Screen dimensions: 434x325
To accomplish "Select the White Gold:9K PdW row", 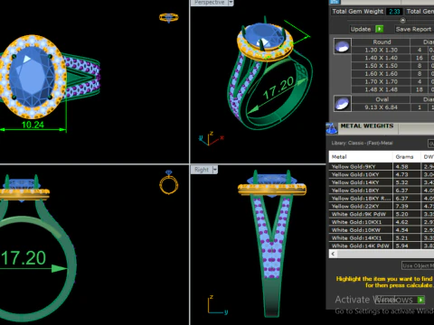I will (382, 214).
